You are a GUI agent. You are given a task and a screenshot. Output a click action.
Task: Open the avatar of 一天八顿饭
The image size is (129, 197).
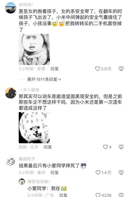(x=11, y=93)
